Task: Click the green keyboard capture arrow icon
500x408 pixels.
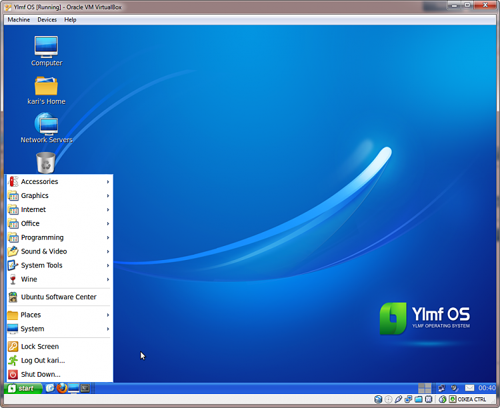Action: click(453, 399)
